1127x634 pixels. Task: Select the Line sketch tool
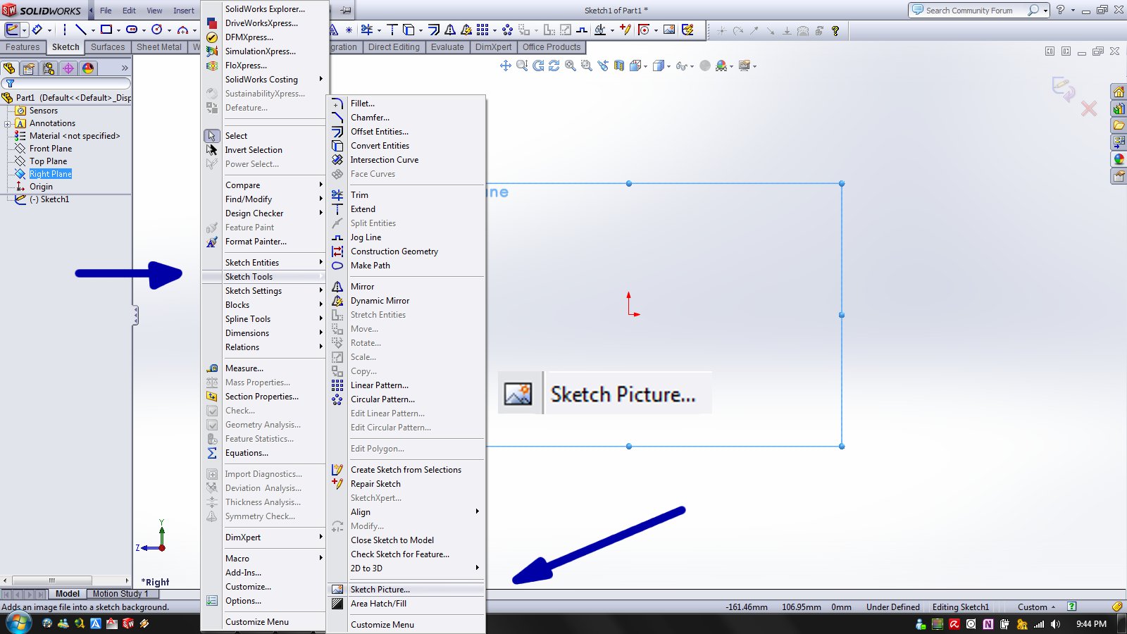tap(81, 30)
